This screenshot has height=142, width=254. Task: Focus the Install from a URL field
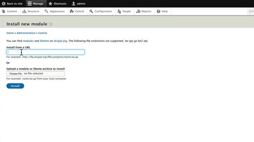(x=45, y=52)
